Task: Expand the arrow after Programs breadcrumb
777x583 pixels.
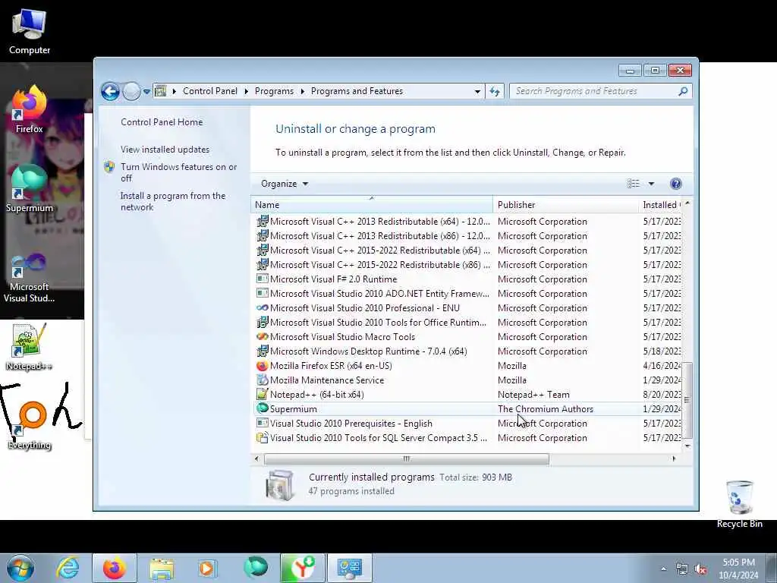Action: pos(302,92)
